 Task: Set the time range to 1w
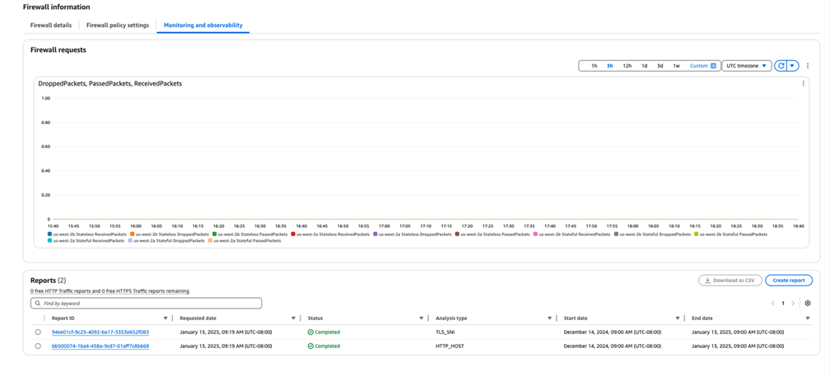click(677, 66)
